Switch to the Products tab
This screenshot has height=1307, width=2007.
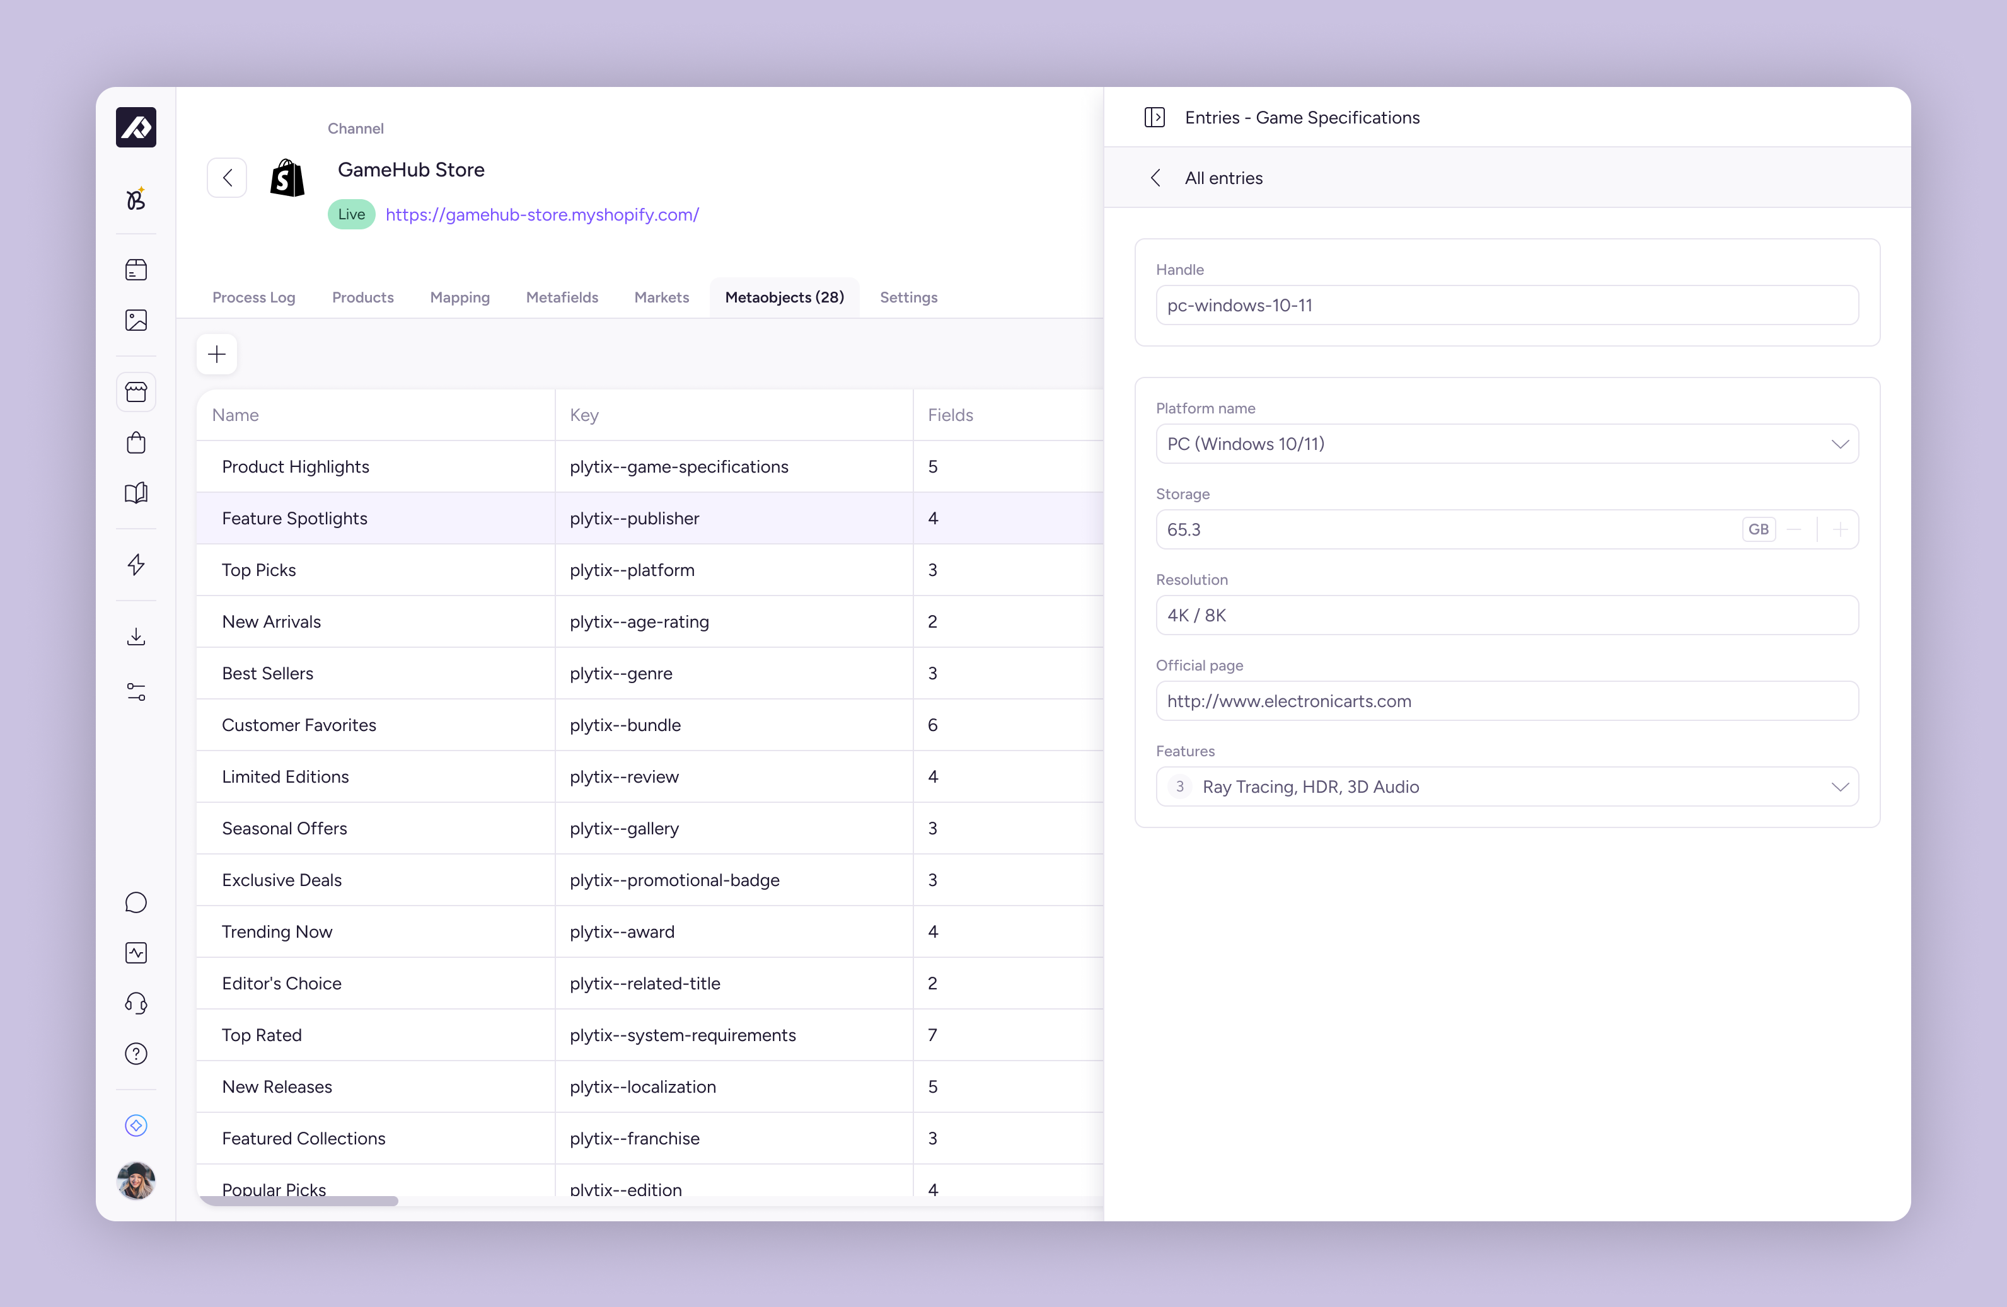tap(362, 297)
